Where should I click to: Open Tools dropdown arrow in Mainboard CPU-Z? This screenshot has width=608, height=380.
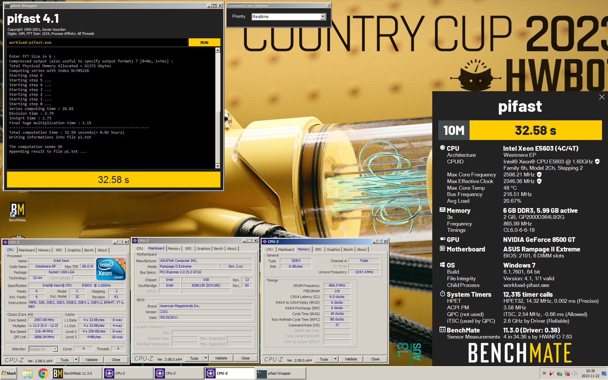[x=206, y=358]
